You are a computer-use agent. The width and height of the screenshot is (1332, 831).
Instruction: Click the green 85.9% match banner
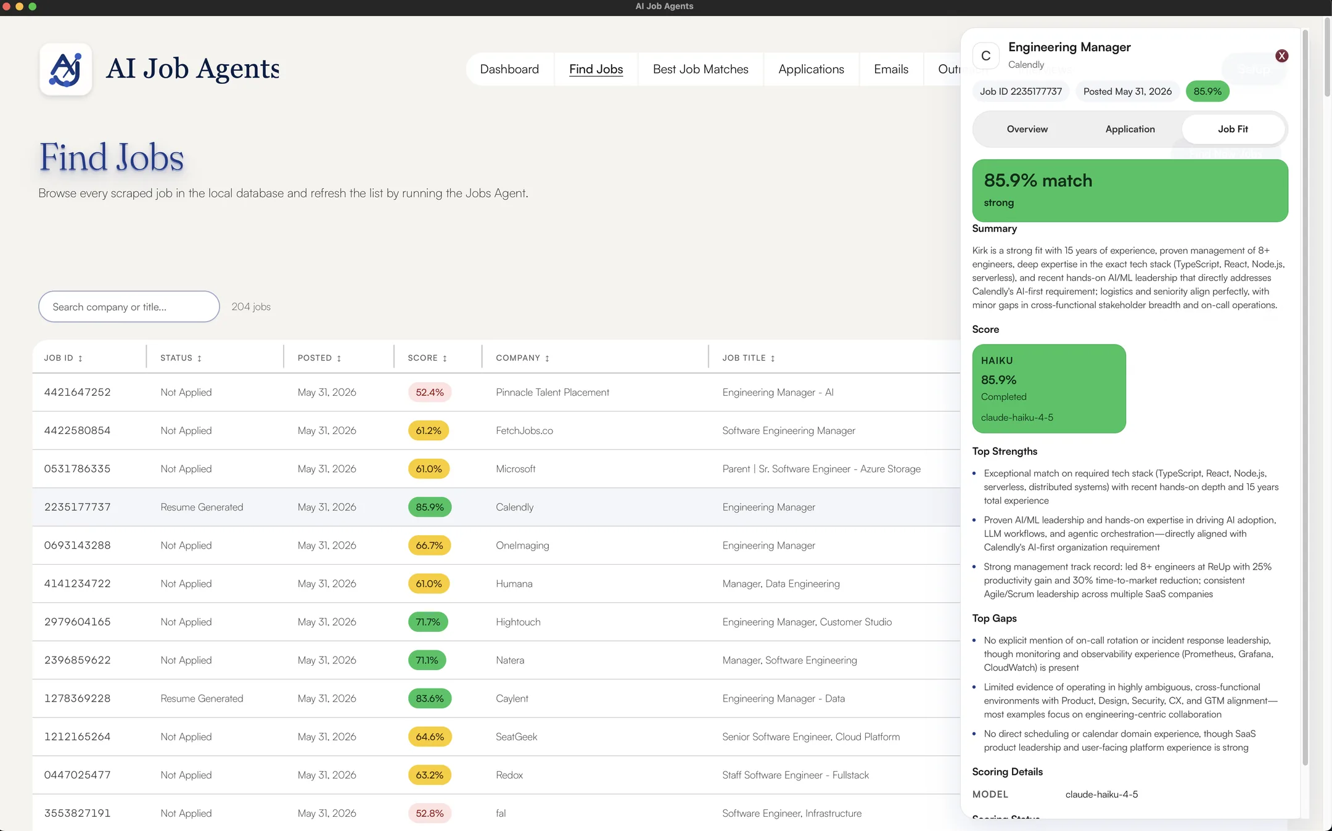[1130, 190]
